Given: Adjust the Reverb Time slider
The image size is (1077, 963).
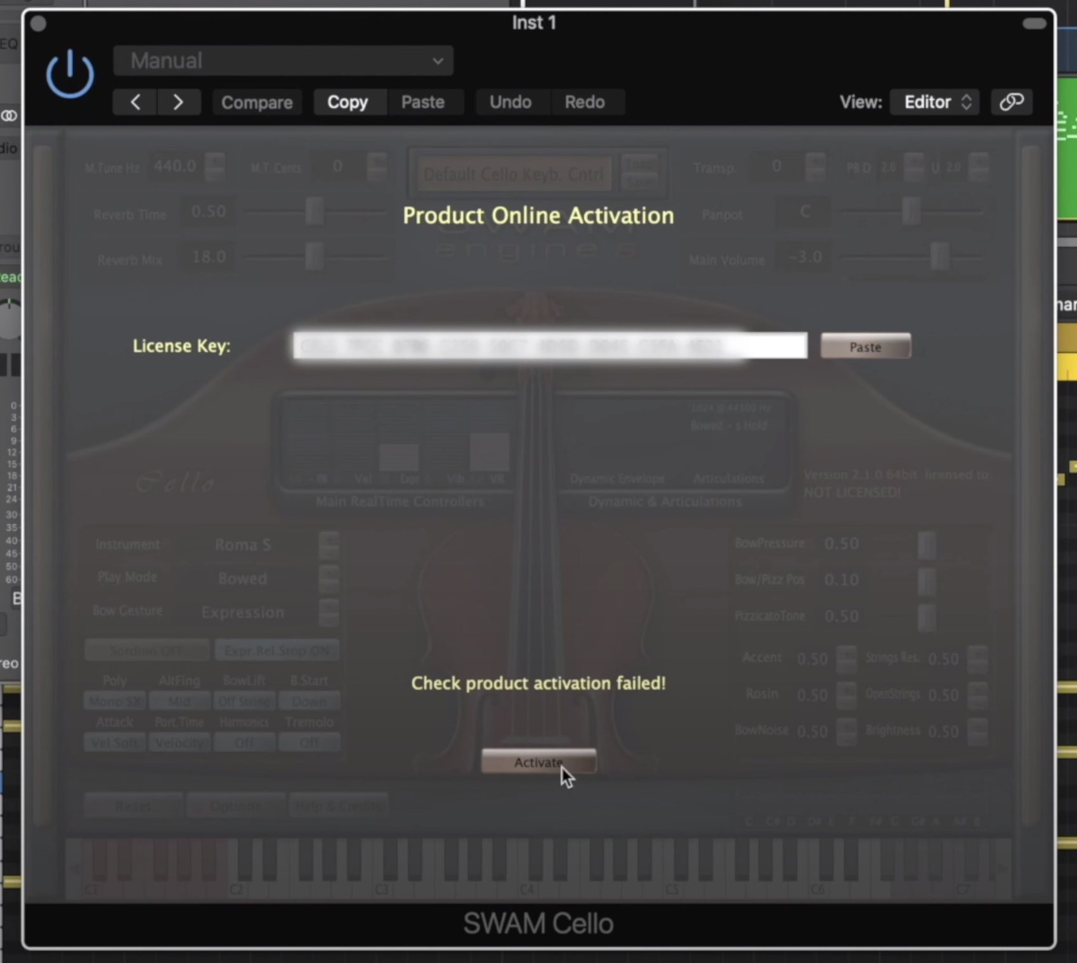Looking at the screenshot, I should pyautogui.click(x=315, y=211).
